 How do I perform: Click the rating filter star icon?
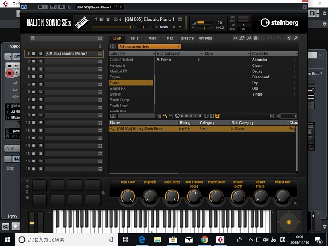point(177,116)
